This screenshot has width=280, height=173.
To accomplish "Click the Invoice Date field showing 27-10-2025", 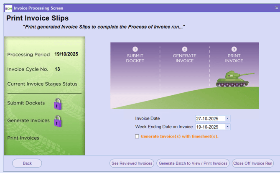I will coord(210,119).
